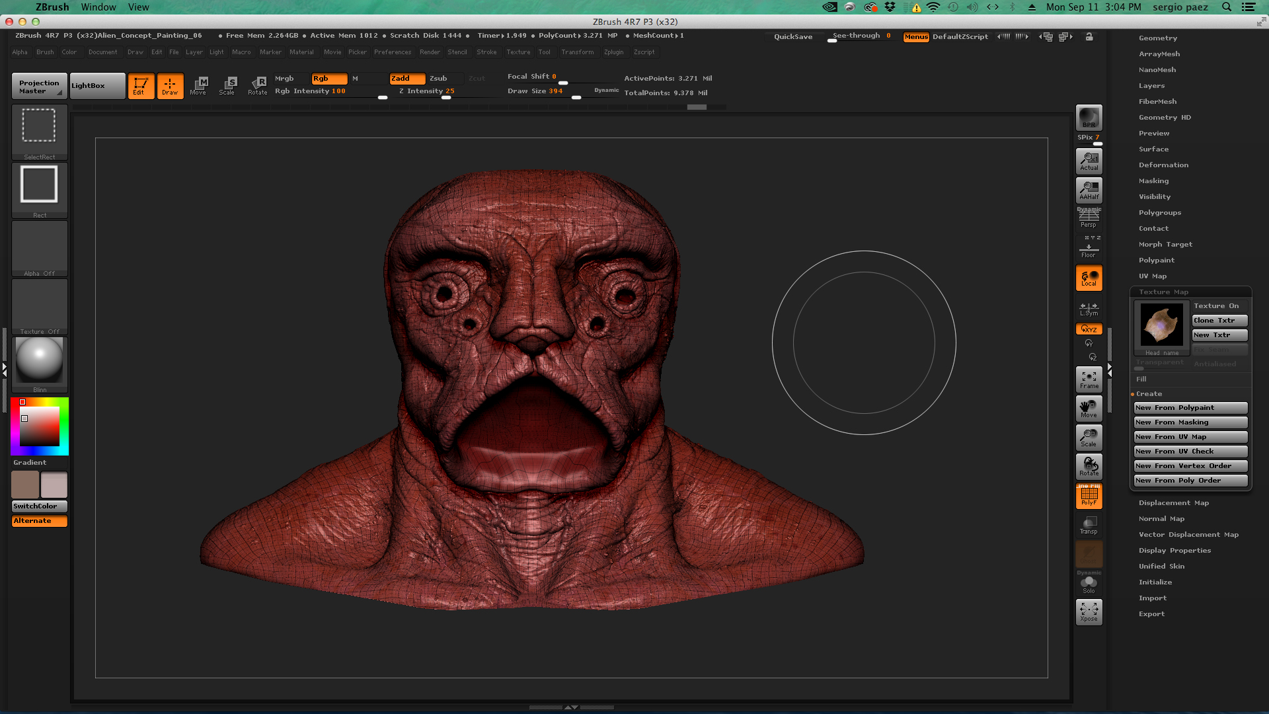This screenshot has height=714, width=1269.
Task: Open the Preferences menu
Action: pyautogui.click(x=393, y=52)
